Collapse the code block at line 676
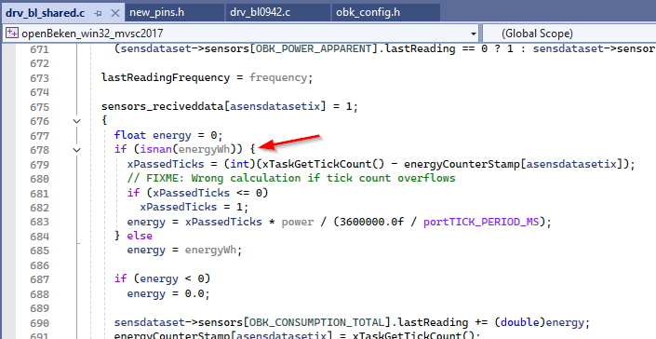This screenshot has width=656, height=339. 76,121
